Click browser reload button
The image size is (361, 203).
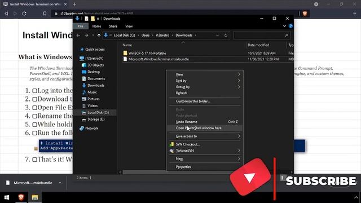(24, 14)
